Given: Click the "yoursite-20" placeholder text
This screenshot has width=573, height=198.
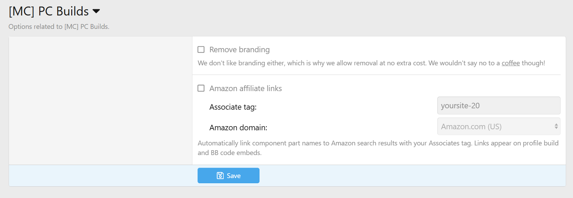Looking at the screenshot, I should (x=460, y=106).
